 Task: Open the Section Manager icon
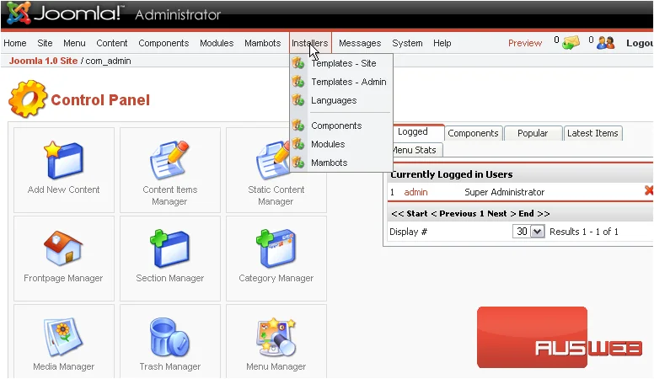point(169,248)
